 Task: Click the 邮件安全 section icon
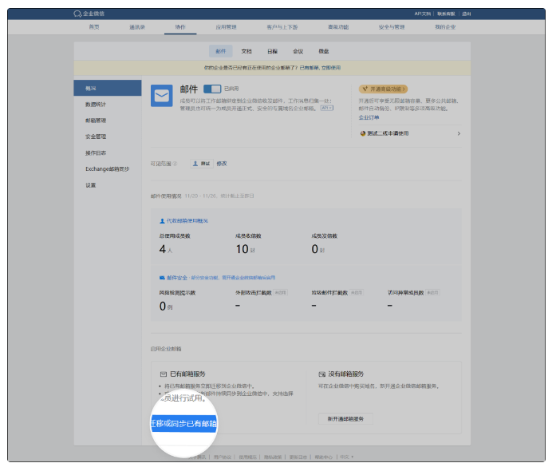(x=162, y=278)
